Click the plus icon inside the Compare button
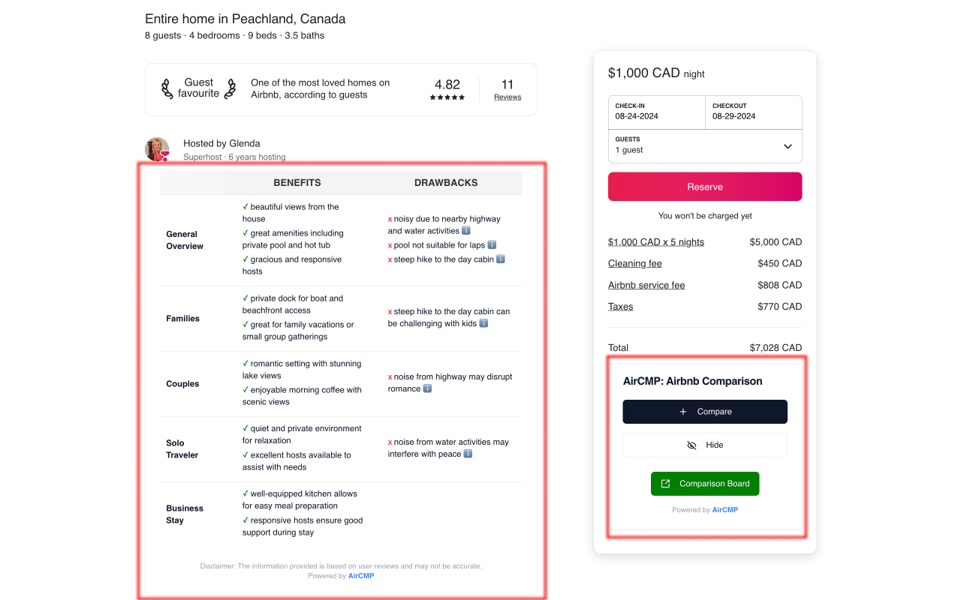 [682, 411]
